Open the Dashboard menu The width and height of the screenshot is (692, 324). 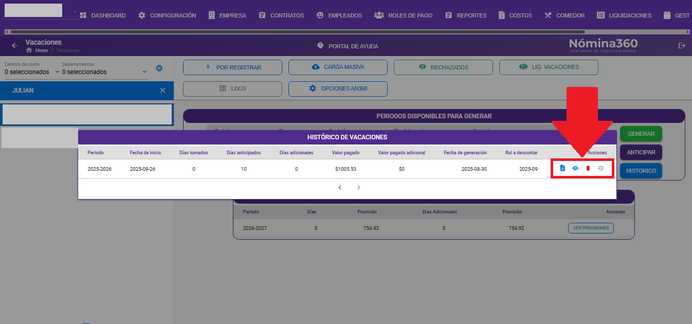point(102,15)
